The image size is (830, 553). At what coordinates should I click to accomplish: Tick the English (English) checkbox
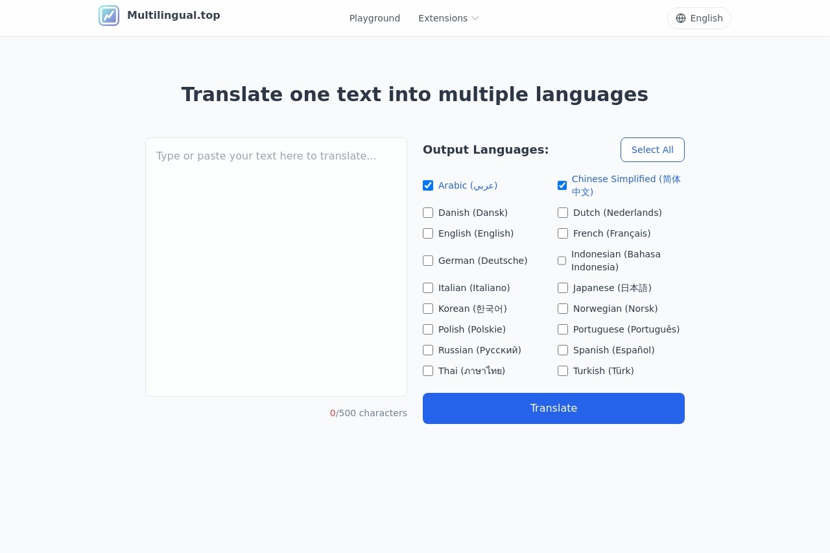click(x=428, y=233)
